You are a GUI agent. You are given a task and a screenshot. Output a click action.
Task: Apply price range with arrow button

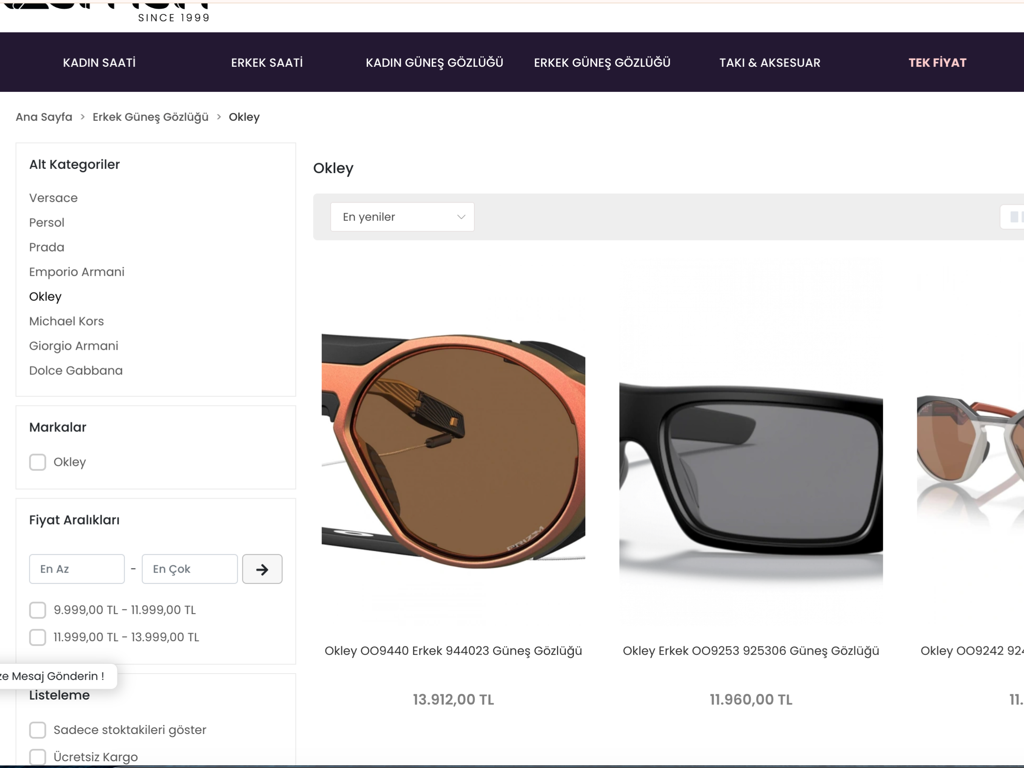point(262,569)
